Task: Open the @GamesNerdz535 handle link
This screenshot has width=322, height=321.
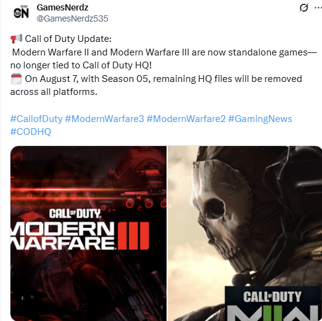Action: (x=72, y=18)
